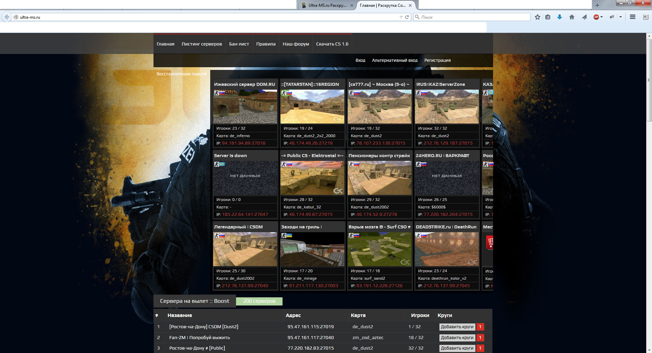Click the Ukraine flag on Заходи на гриль card
652x353 pixels.
[x=289, y=235]
